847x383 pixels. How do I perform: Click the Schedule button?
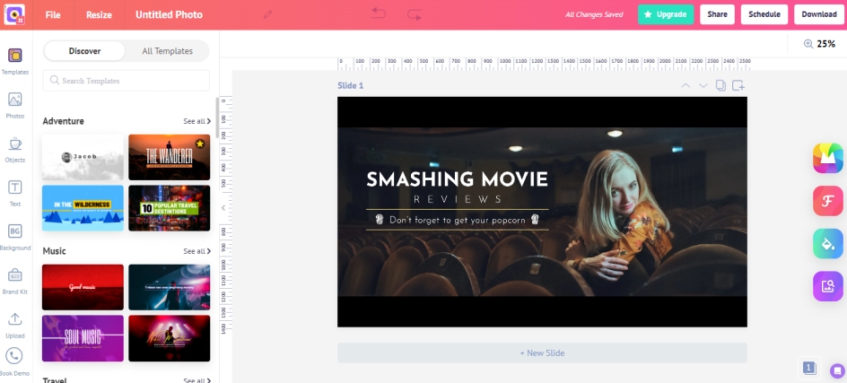coord(764,14)
